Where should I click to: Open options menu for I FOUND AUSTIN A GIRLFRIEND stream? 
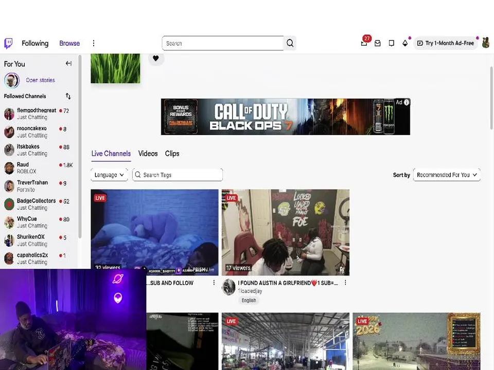345,283
